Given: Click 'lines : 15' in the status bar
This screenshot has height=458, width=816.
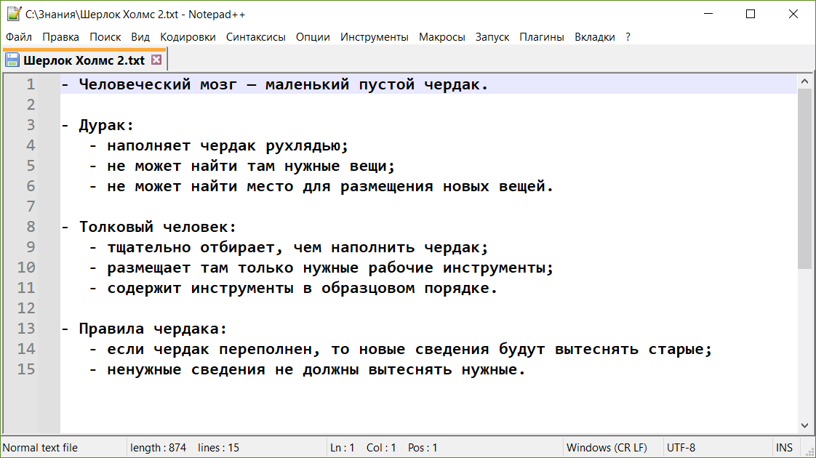Looking at the screenshot, I should tap(219, 448).
